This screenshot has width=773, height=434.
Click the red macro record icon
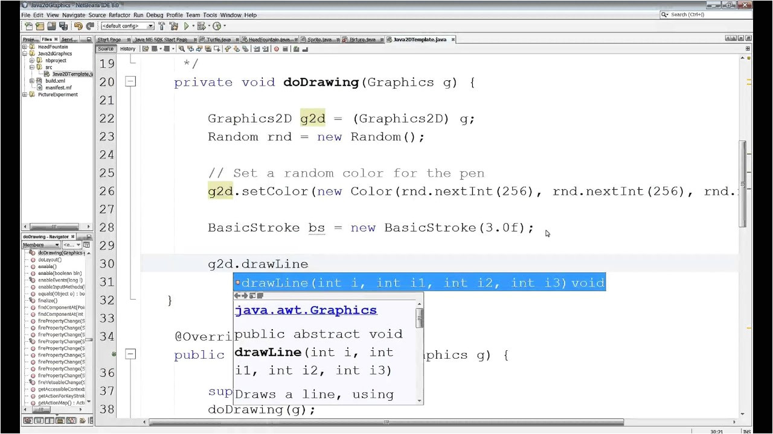pyautogui.click(x=277, y=49)
